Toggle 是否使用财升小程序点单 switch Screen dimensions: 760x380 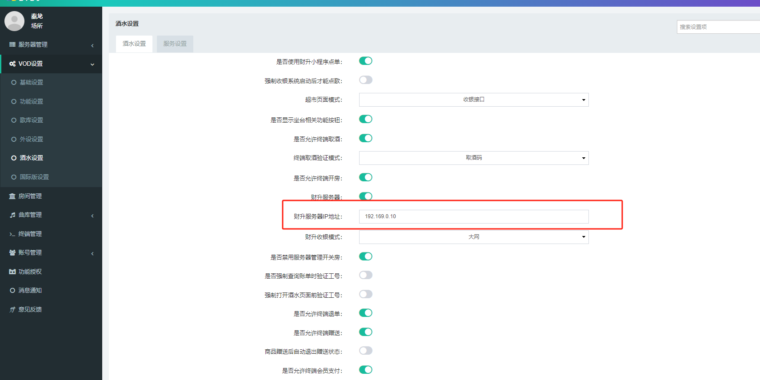coord(366,61)
